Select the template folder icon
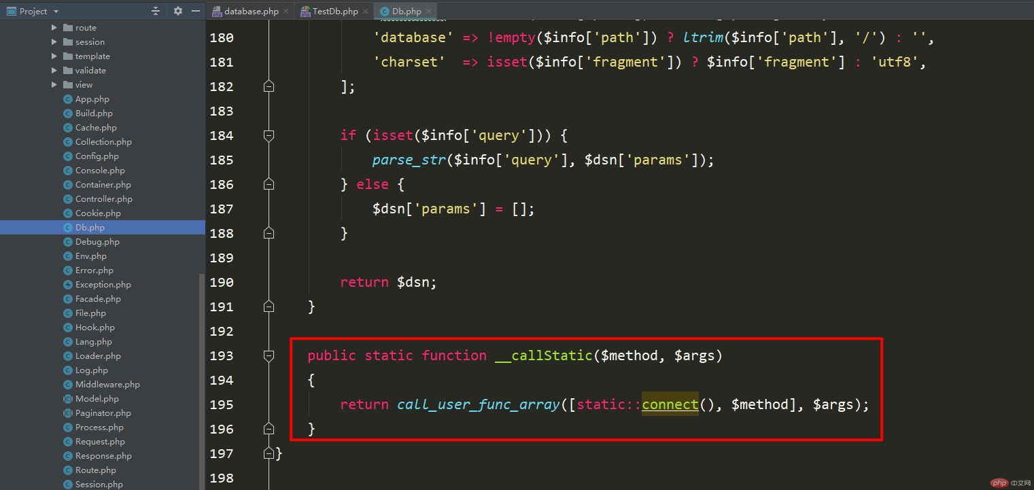1034x490 pixels. click(68, 56)
